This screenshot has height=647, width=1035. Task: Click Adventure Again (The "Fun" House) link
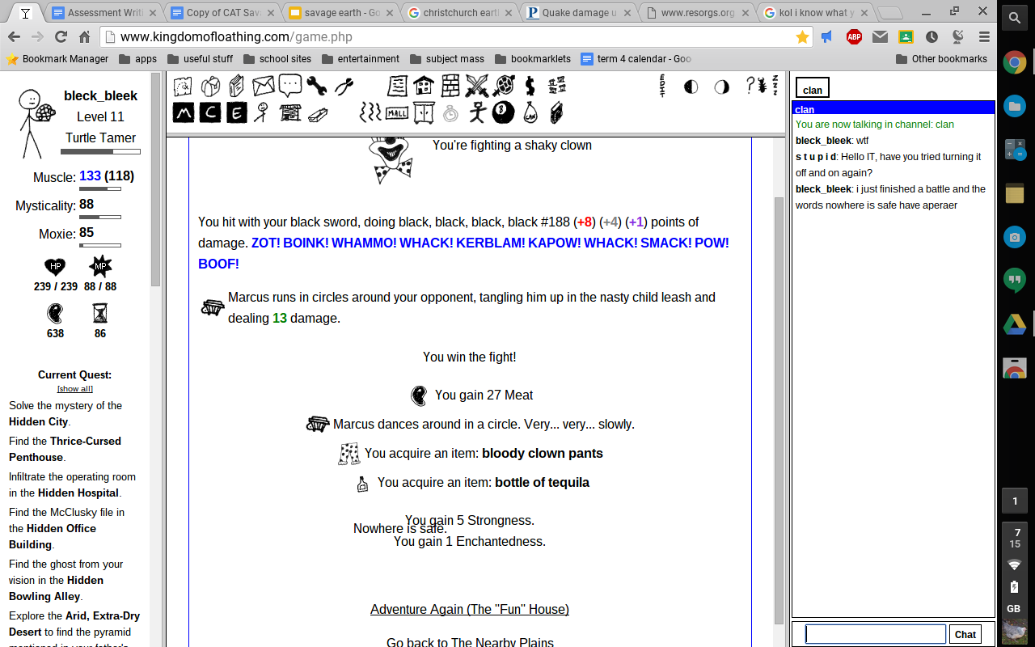tap(470, 609)
